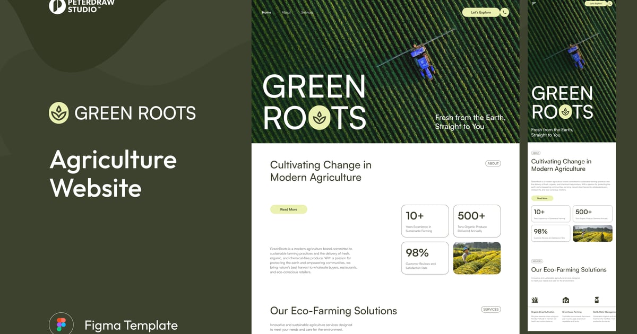
Task: Click the SERVICES tag label on desktop
Action: click(491, 309)
